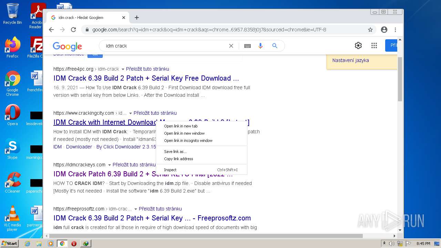Expand dropdown next to crackingcity.com result
Image resolution: width=441 pixels, height=248 pixels.
pyautogui.click(x=130, y=113)
